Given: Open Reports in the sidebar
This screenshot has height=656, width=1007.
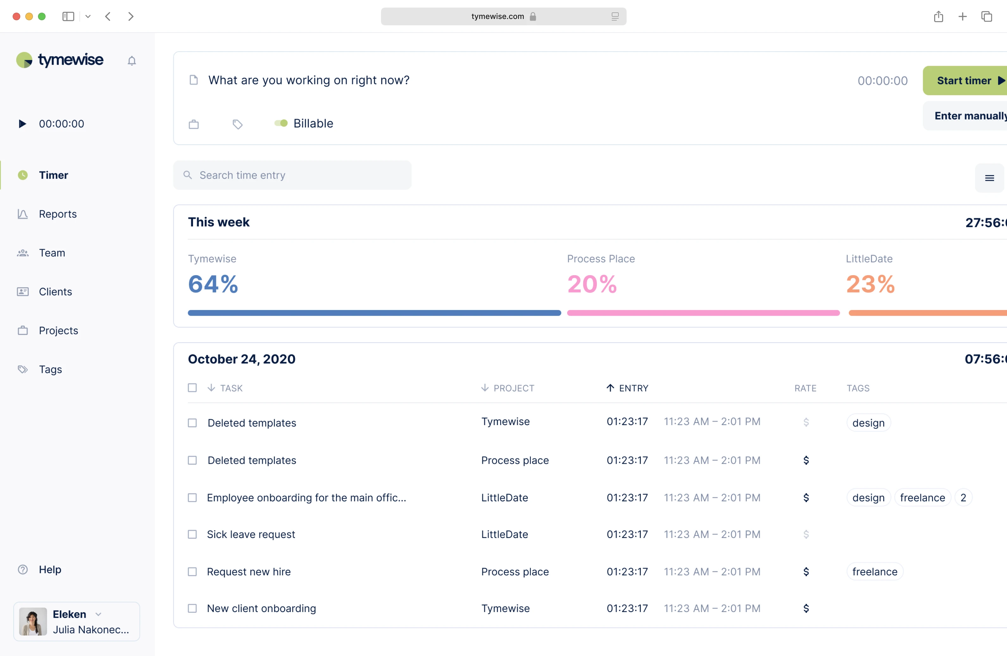Looking at the screenshot, I should point(58,214).
